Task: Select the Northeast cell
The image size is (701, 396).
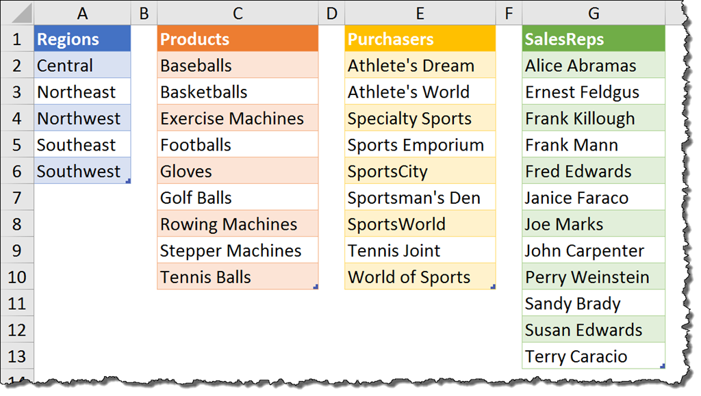Action: 82,92
